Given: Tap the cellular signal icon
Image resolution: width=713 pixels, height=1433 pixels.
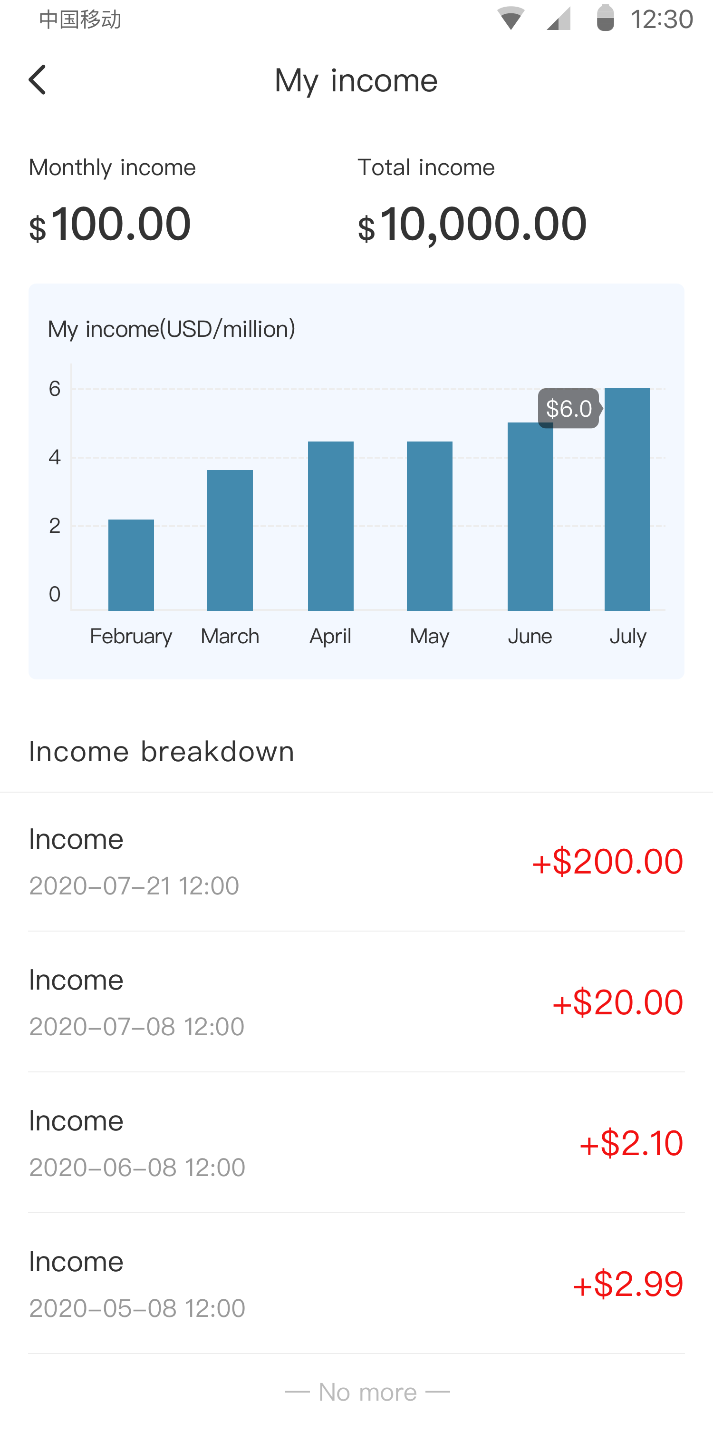Looking at the screenshot, I should pyautogui.click(x=558, y=19).
